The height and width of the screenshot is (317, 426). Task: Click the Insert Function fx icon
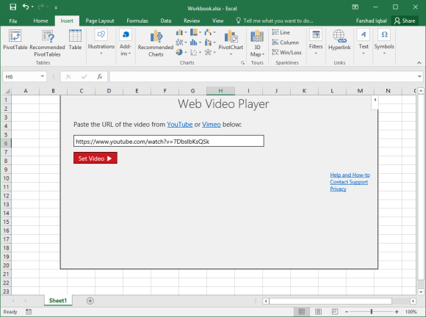[99, 77]
